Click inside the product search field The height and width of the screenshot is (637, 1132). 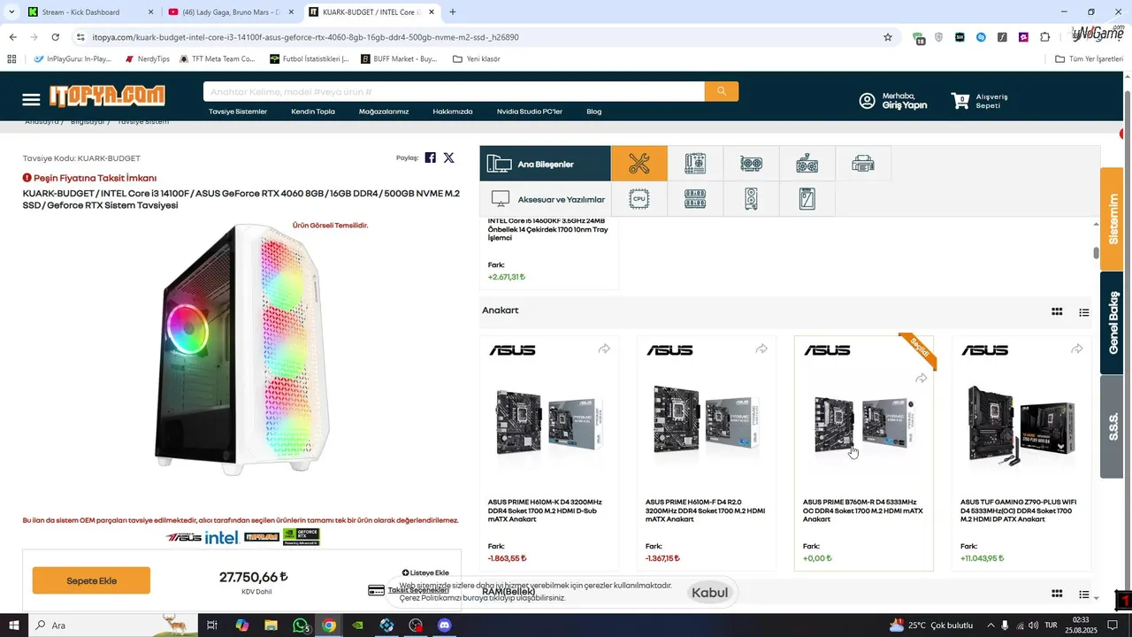coord(454,91)
